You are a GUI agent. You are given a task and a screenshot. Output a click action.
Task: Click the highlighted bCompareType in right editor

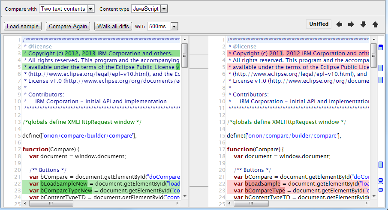click(x=265, y=190)
